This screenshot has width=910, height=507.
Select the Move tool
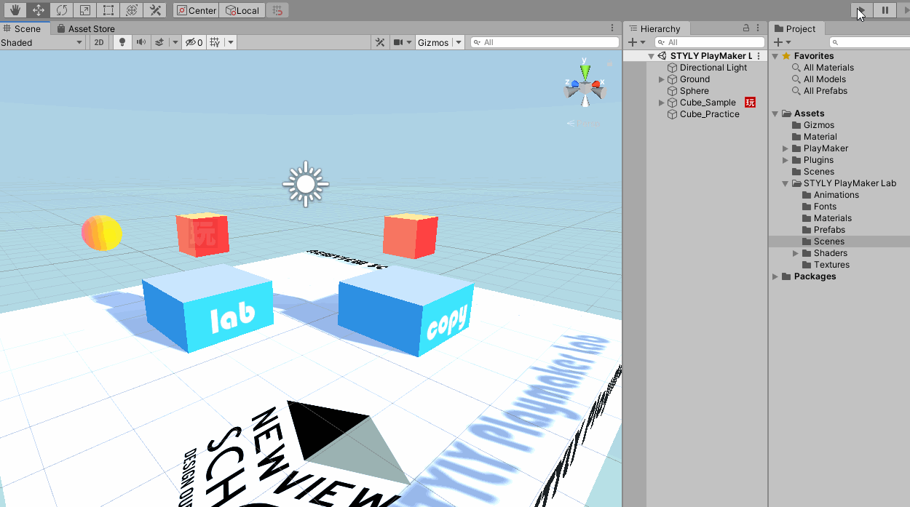[39, 10]
